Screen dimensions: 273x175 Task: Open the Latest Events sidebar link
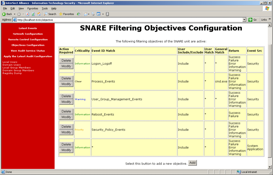point(28,28)
